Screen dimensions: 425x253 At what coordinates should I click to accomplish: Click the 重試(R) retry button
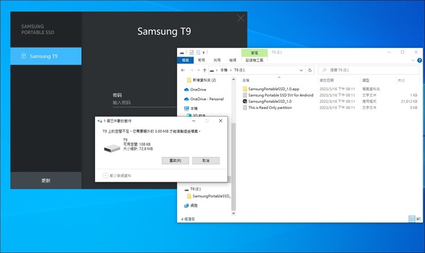(175, 160)
